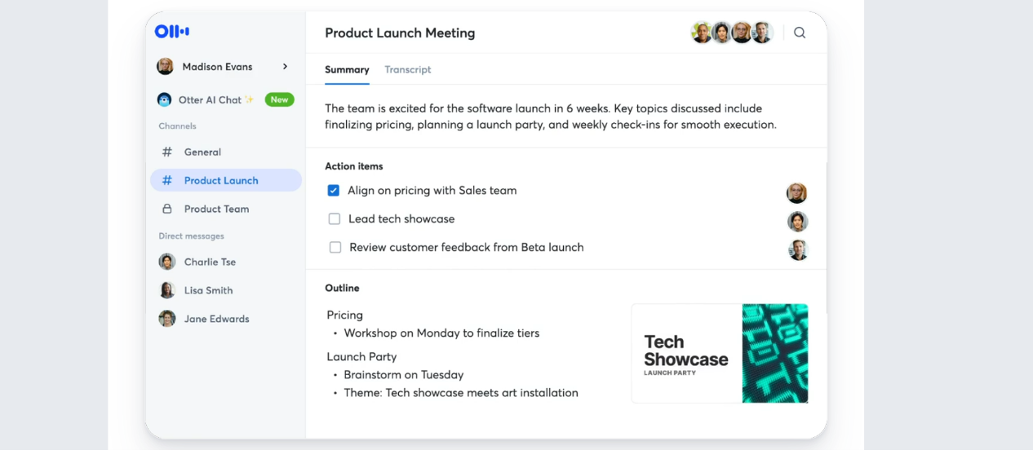Click the green New badge
Image resolution: width=1033 pixels, height=450 pixels.
[280, 99]
